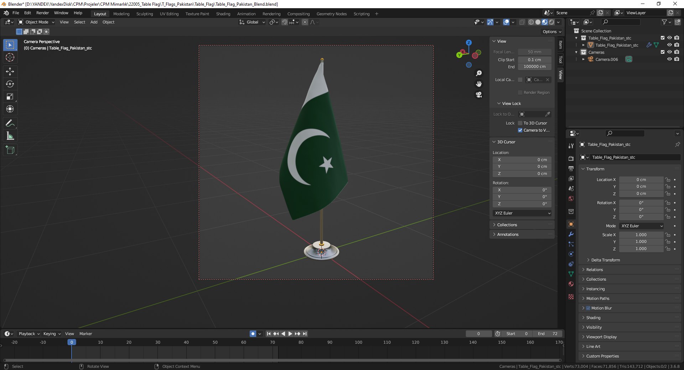Open the object rotation Mode XYZ Euler dropdown
Image resolution: width=684 pixels, height=370 pixels.
click(642, 226)
